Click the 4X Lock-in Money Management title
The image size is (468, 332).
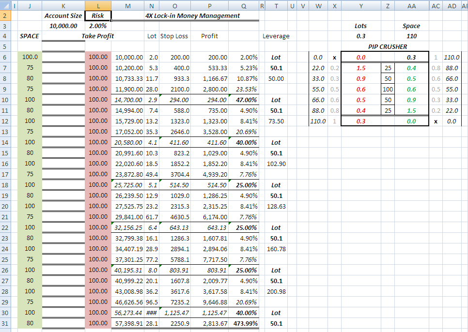[x=192, y=16]
